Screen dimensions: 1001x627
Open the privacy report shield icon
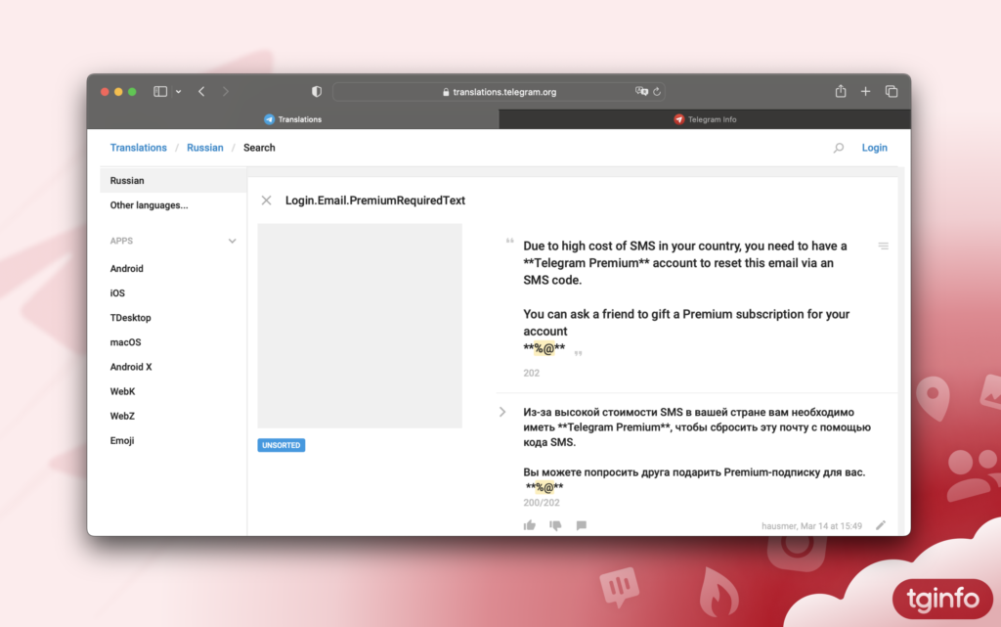pyautogui.click(x=317, y=91)
